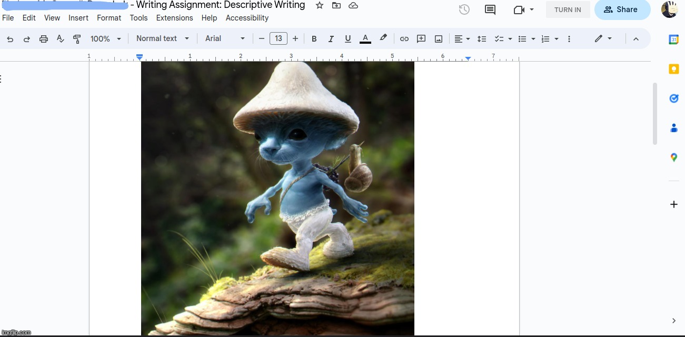The image size is (685, 337).
Task: Toggle bold formatting
Action: 314,39
